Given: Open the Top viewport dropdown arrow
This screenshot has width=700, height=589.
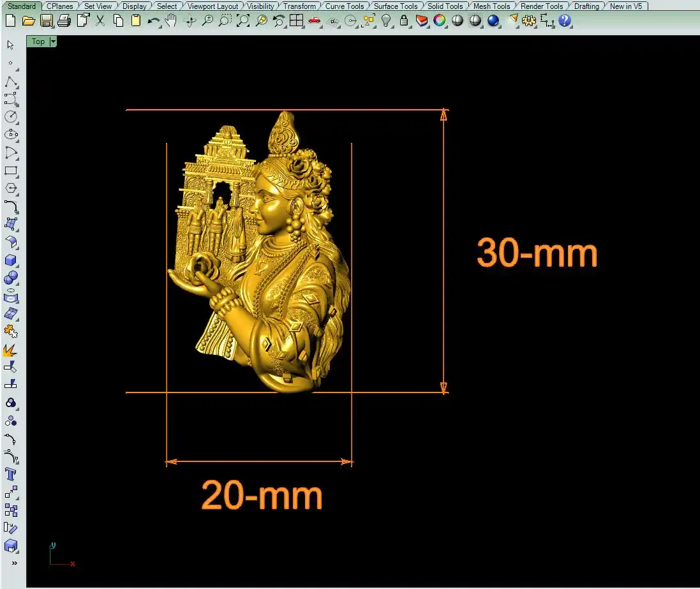Looking at the screenshot, I should (x=53, y=41).
